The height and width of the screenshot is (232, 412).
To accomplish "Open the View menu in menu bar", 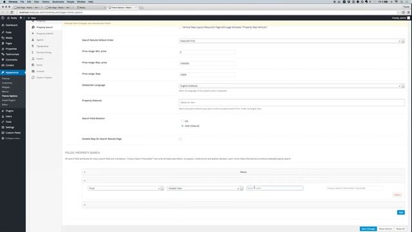I will click(36, 2).
